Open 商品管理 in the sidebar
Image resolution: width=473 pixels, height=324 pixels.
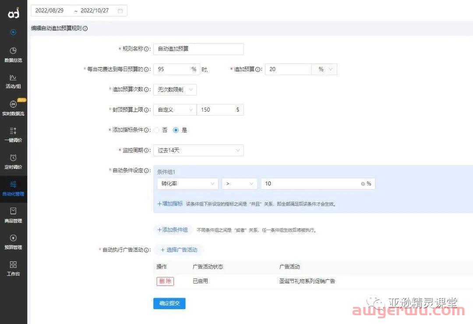(13, 215)
